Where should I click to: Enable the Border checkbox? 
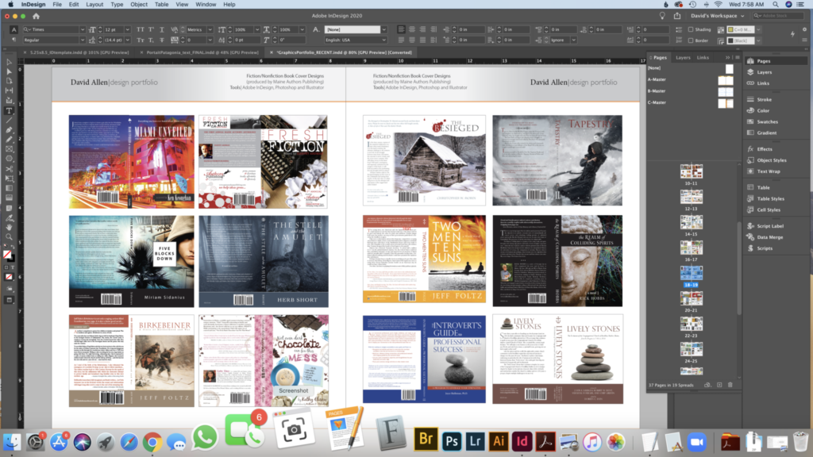coord(691,40)
